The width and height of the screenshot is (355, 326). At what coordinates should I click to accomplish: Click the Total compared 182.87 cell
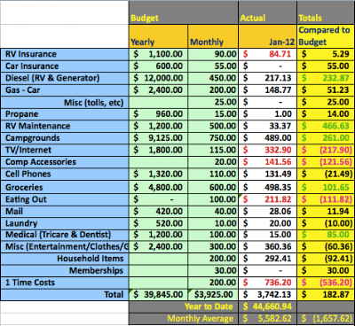[x=326, y=295]
